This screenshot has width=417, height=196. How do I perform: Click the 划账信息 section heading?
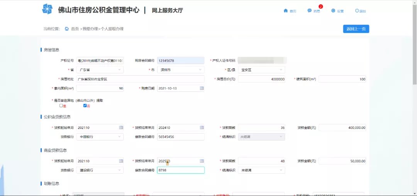click(x=51, y=184)
